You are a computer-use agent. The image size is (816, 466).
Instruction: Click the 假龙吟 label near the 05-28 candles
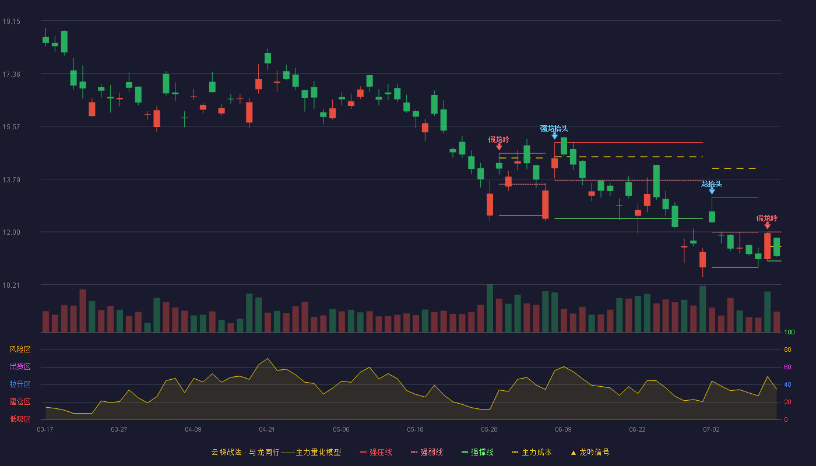coord(499,140)
